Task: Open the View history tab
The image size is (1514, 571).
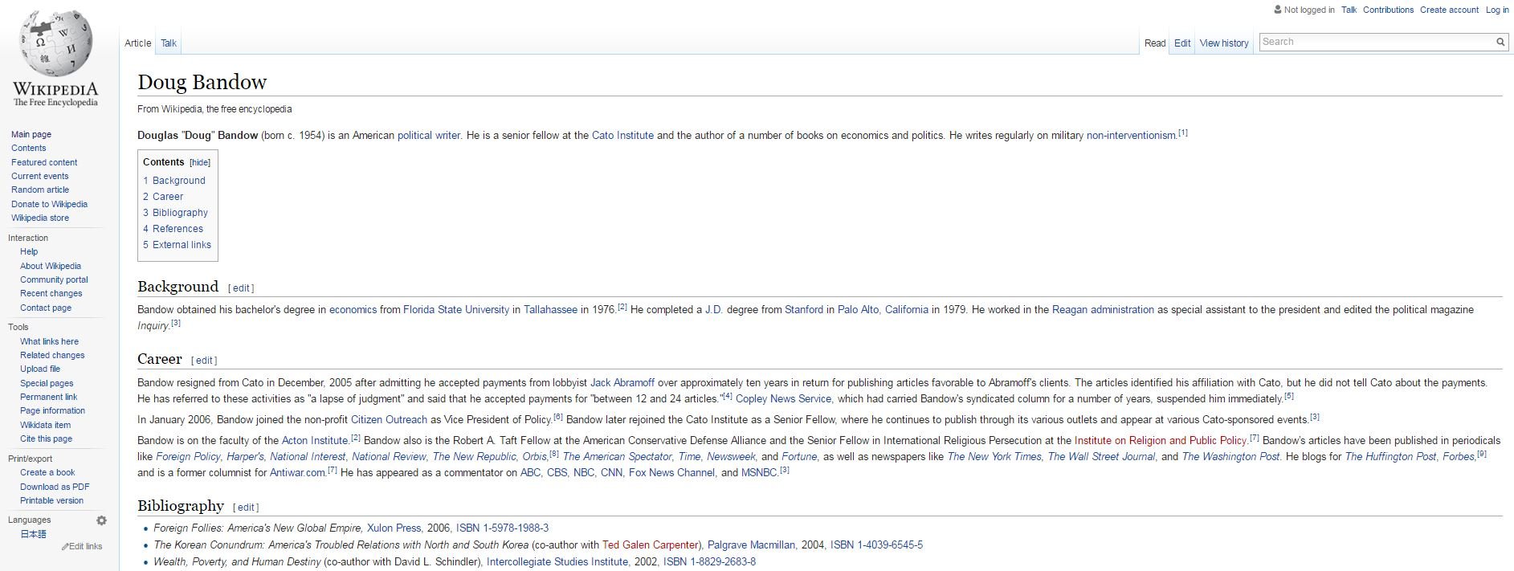Action: (1224, 43)
